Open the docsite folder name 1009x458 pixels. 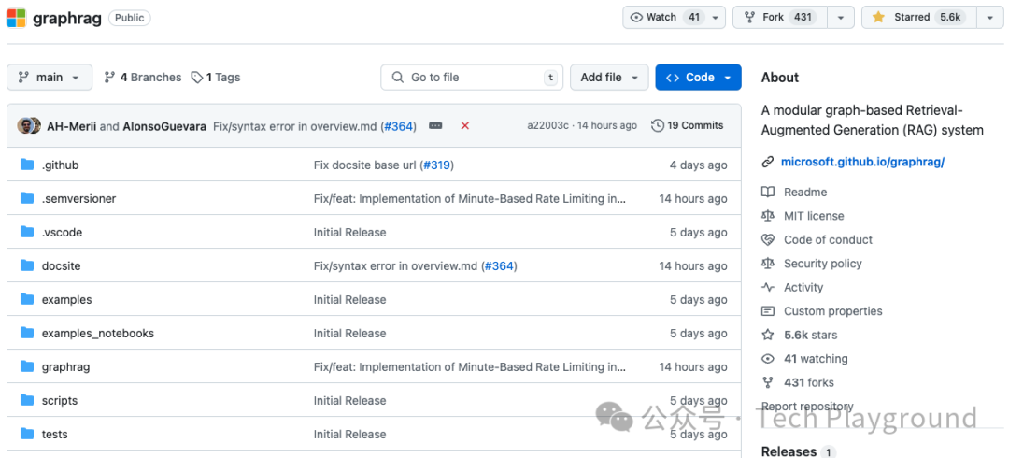[61, 265]
